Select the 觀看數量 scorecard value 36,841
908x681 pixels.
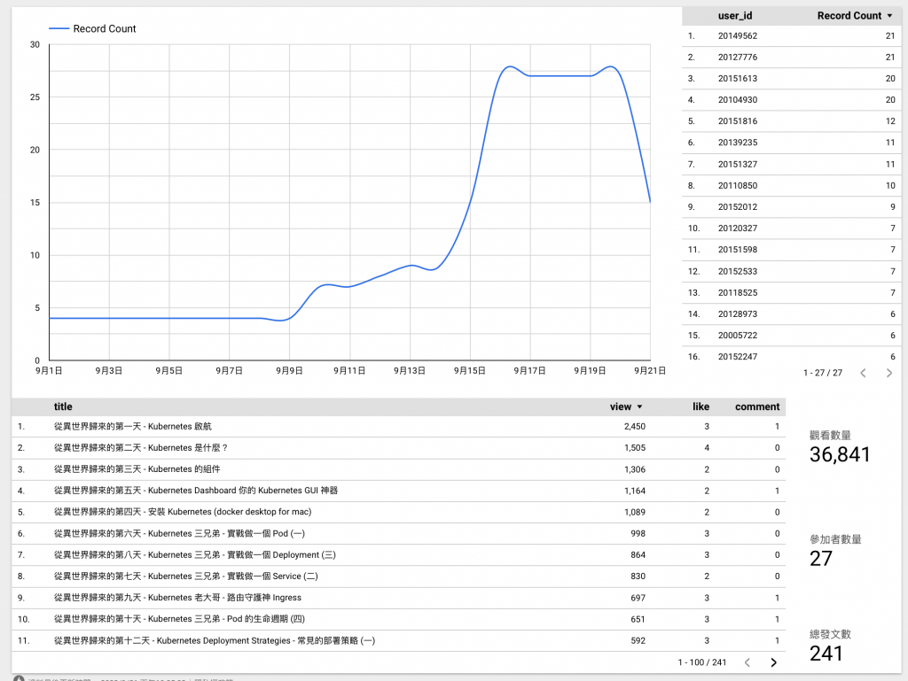[x=840, y=454]
